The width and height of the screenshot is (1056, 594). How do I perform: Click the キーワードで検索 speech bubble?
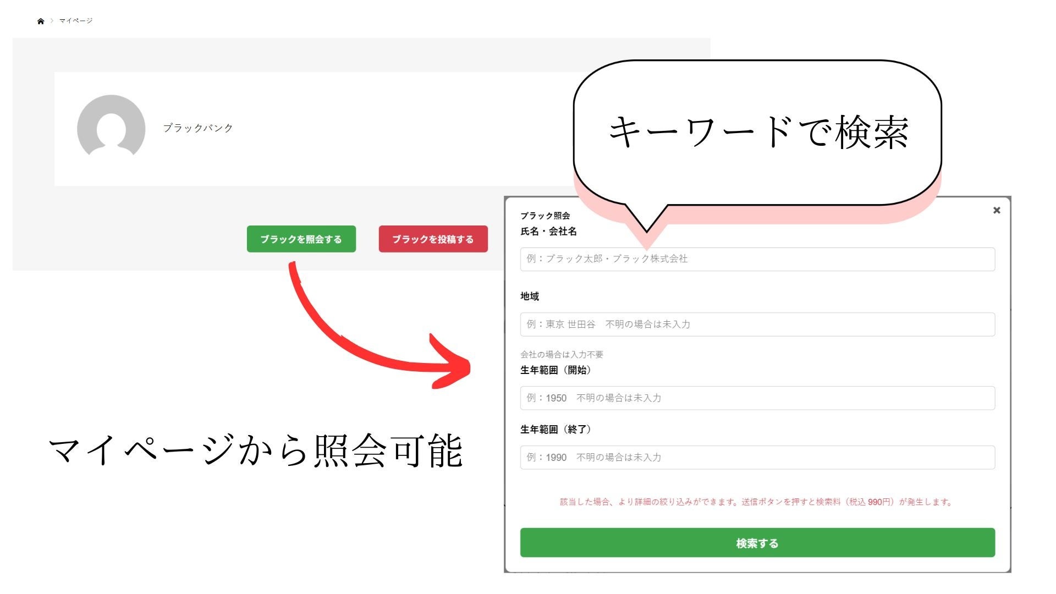click(758, 132)
